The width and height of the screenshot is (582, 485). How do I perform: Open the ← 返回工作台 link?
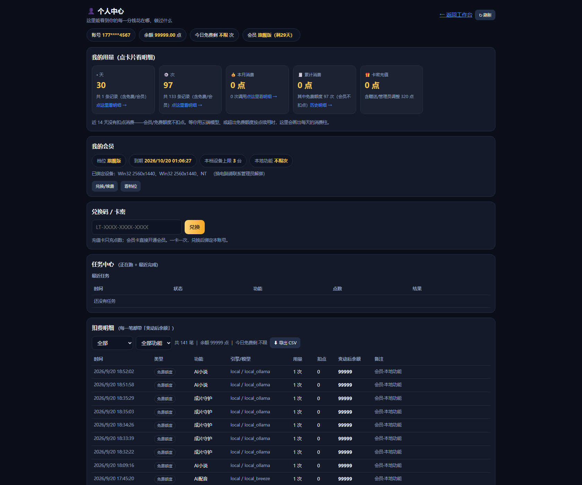(456, 15)
